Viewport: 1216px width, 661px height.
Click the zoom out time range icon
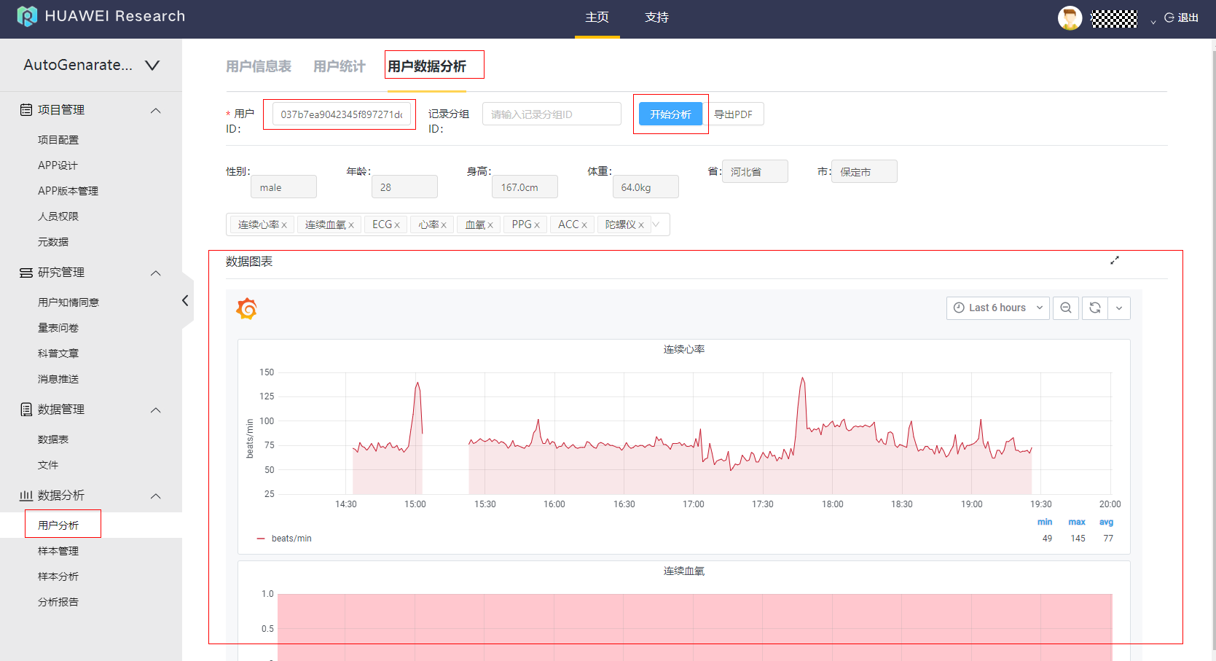click(1066, 308)
